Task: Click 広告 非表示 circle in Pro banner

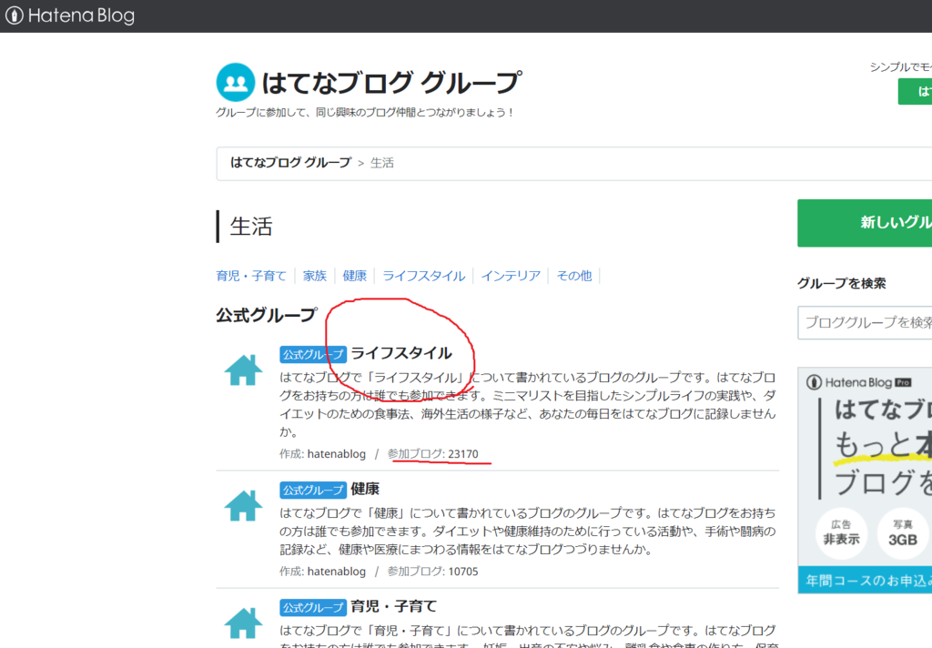Action: (841, 533)
